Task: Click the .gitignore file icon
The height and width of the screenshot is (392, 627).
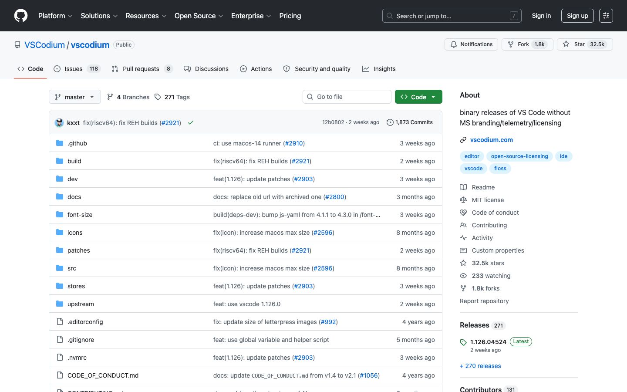Action: pos(60,340)
